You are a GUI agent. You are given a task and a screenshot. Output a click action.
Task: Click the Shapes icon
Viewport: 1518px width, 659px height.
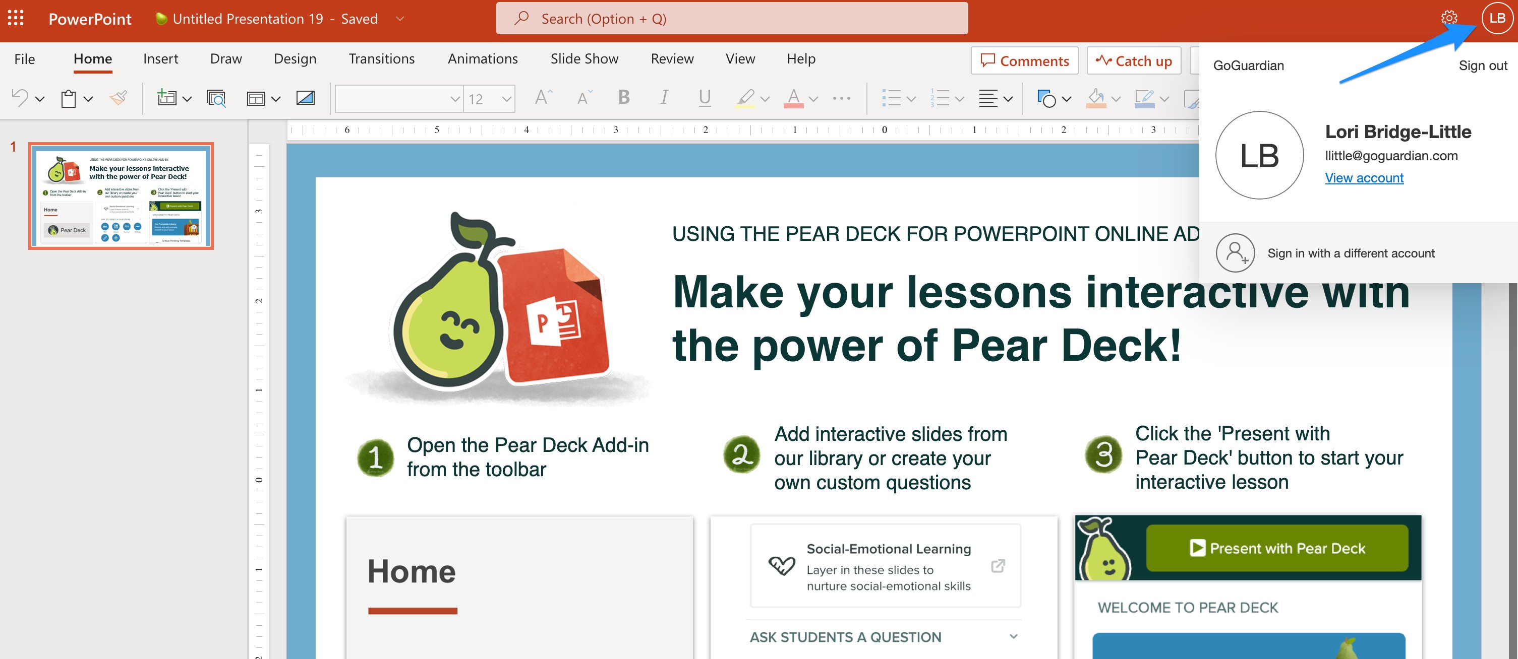[x=1046, y=98]
